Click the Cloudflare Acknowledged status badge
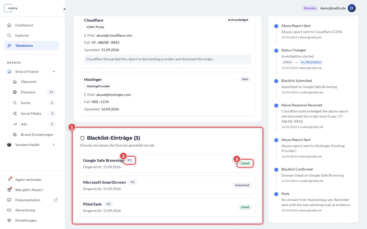Viewport: 367px width, 229px height. [x=238, y=20]
